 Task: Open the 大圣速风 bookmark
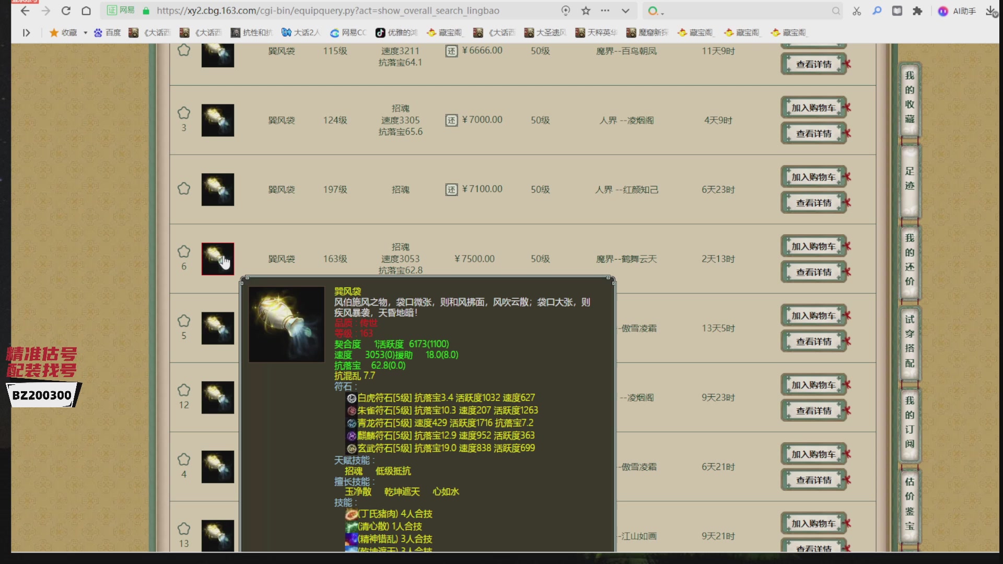(x=545, y=33)
